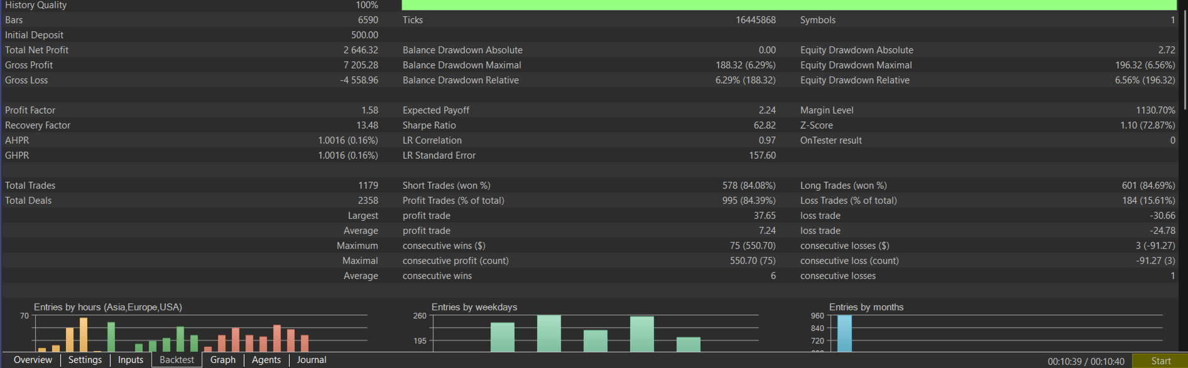
Task: Select the Equity Drawdown Maximal value
Action: pos(1145,65)
